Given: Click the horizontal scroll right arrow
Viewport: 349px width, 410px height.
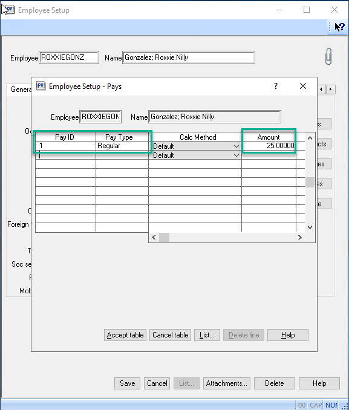Looking at the screenshot, I should (x=300, y=238).
